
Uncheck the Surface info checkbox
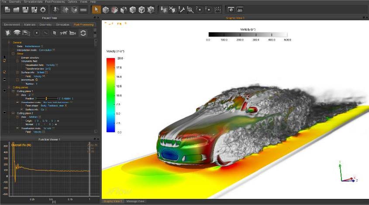point(4,72)
